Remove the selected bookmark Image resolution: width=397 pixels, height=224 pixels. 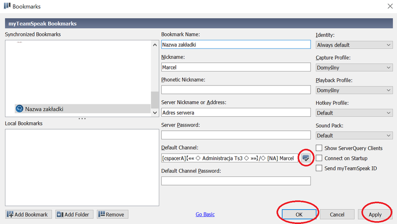click(113, 215)
